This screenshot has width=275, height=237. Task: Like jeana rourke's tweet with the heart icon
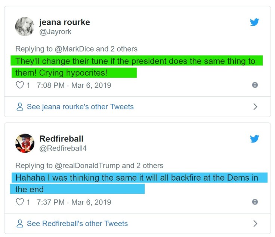pos(20,85)
